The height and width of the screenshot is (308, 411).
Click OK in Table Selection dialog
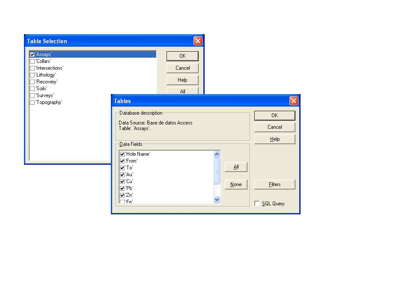click(x=182, y=56)
